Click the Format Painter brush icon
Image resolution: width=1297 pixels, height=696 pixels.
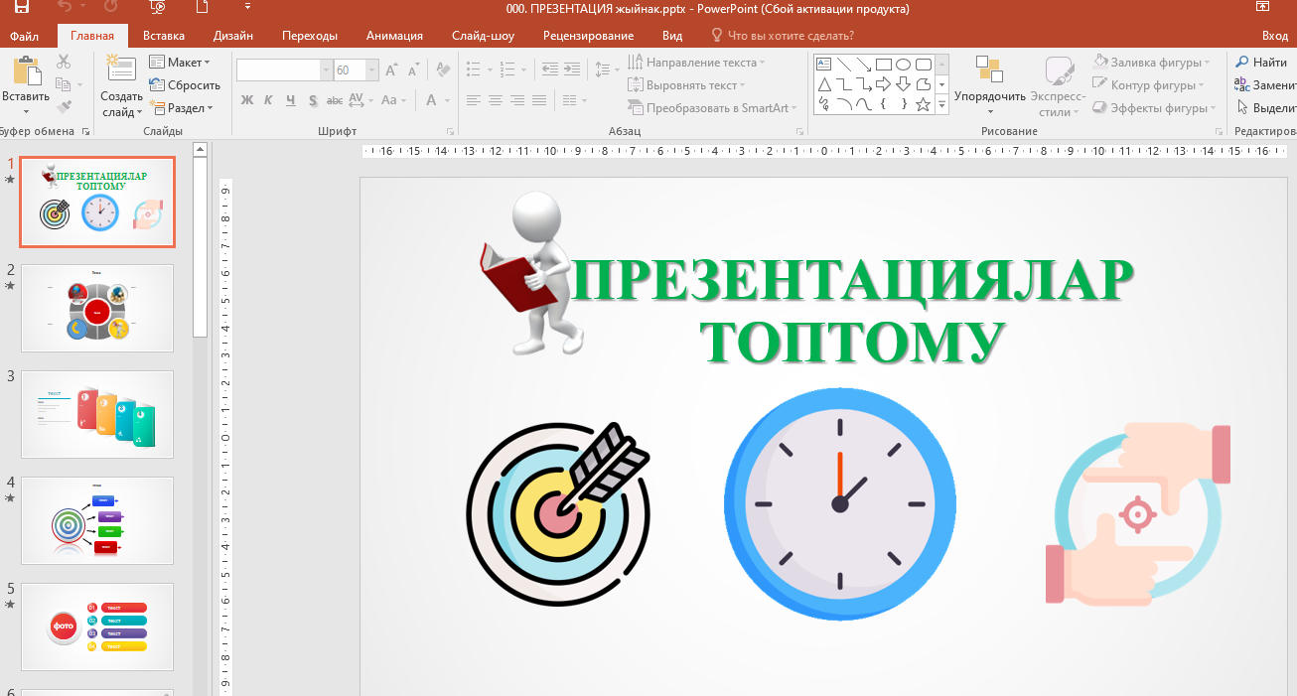64,107
